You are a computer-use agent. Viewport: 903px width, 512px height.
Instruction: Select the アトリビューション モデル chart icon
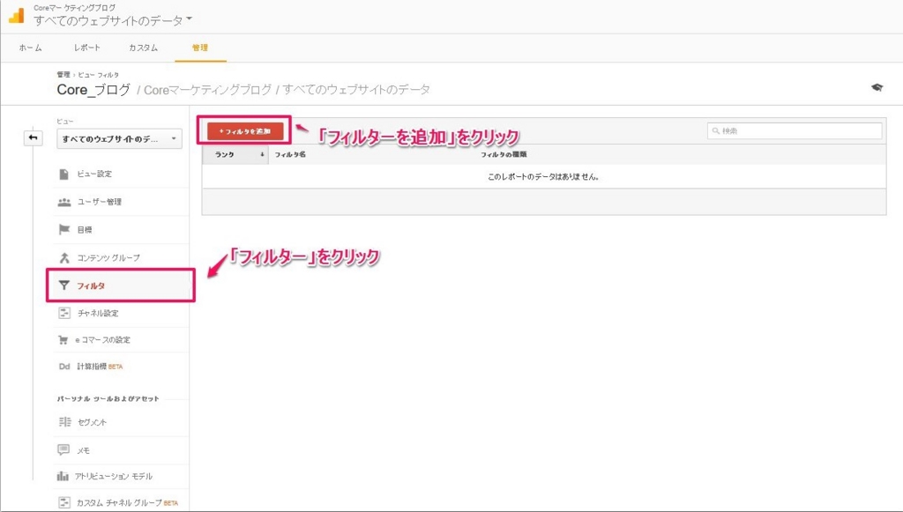61,476
